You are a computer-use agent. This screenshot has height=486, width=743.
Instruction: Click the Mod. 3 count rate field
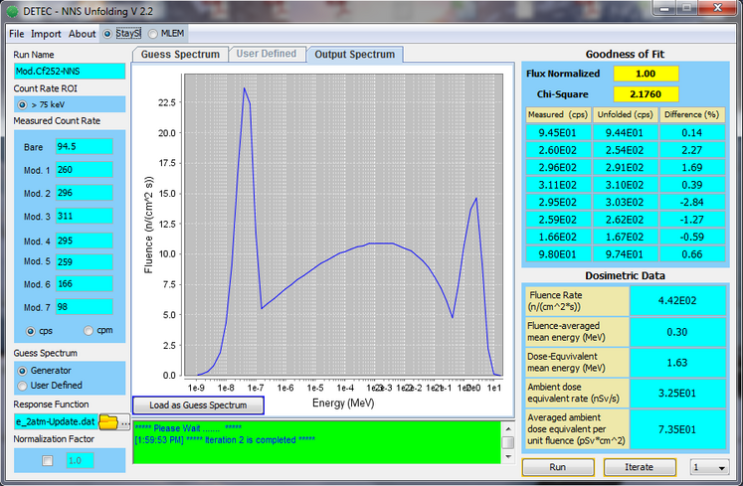click(x=84, y=216)
